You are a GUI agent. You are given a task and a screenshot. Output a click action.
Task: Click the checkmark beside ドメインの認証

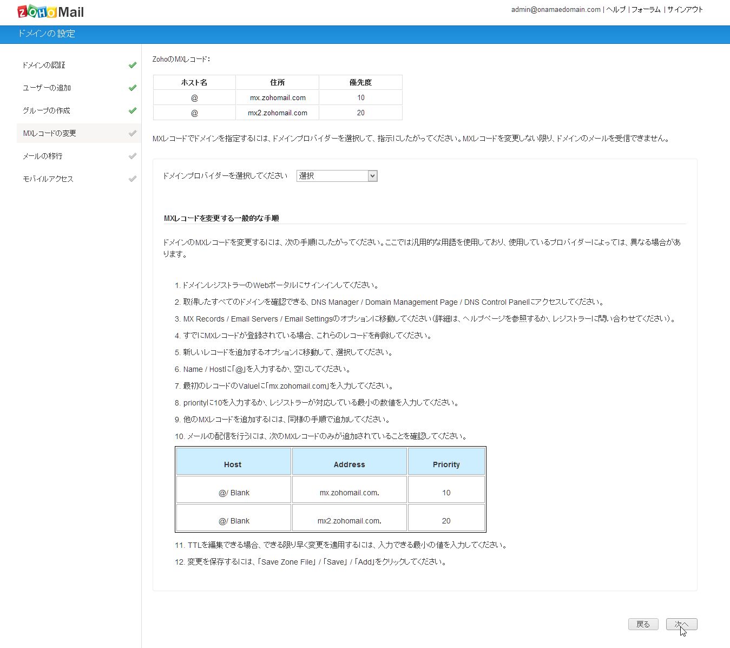(133, 65)
